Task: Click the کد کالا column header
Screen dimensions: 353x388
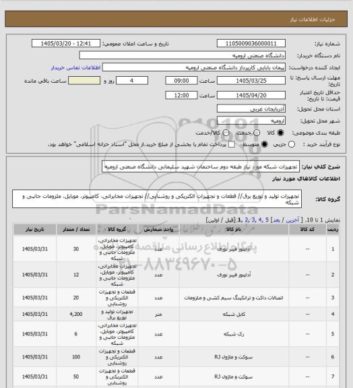Action: (307, 230)
